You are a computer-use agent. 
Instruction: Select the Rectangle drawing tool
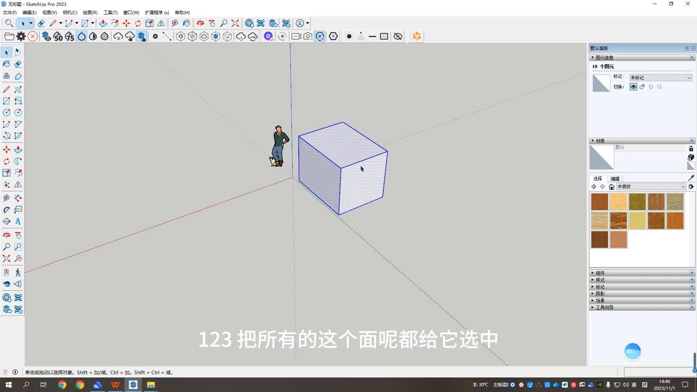click(x=7, y=101)
